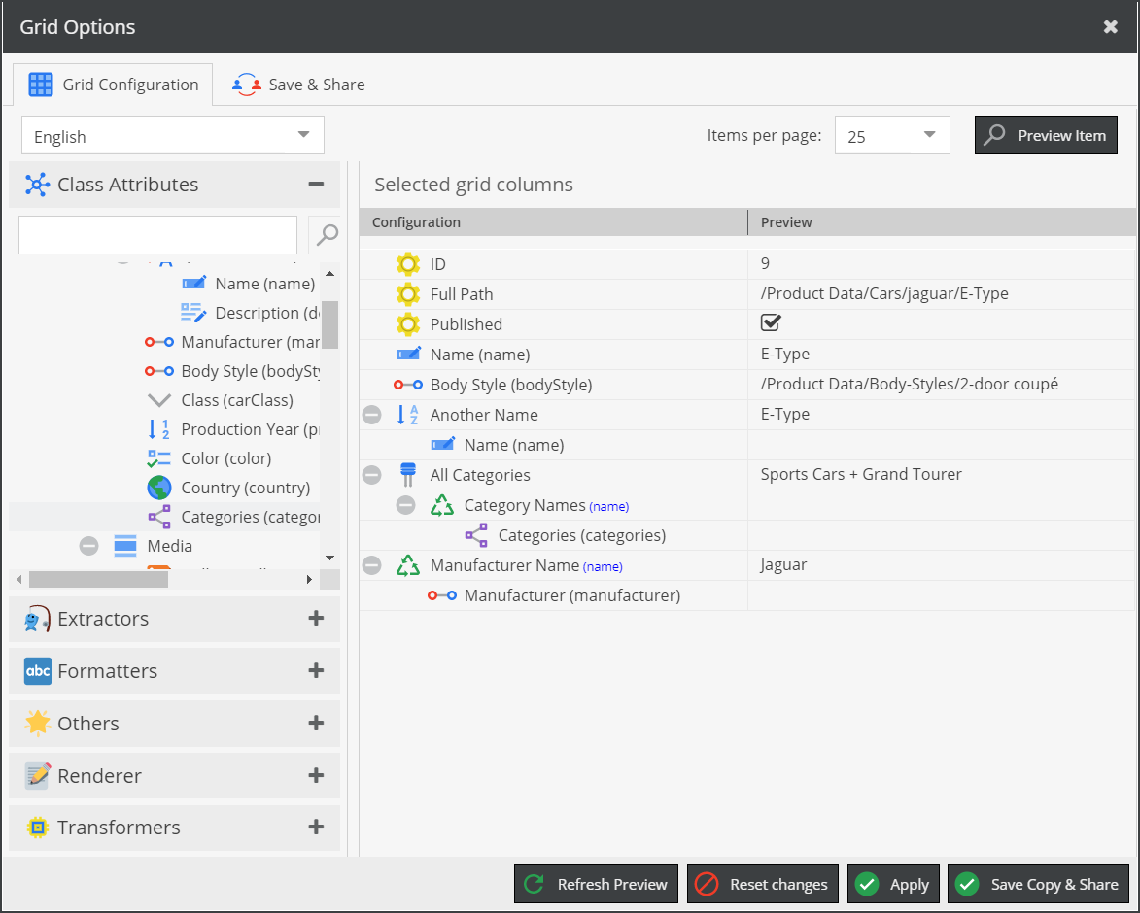
Task: Click the Formatters abc icon
Action: click(x=38, y=671)
